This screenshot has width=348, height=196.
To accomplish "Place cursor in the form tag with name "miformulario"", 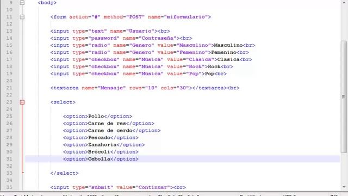I will [x=130, y=17].
